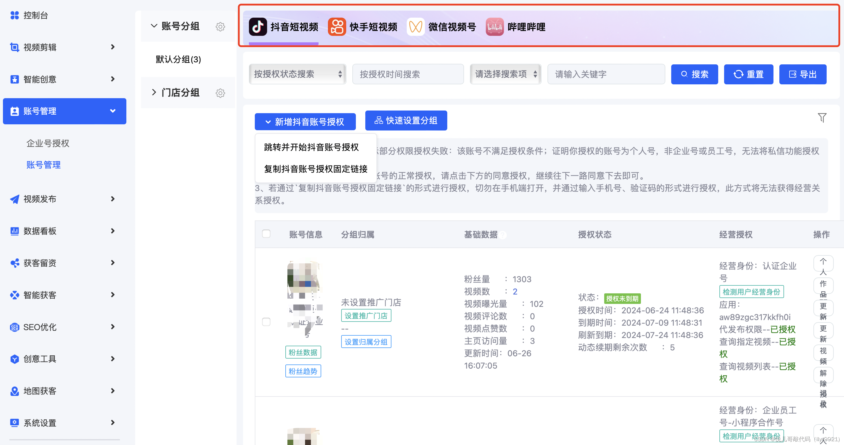Switch to 微信视频号 tab
This screenshot has width=844, height=445.
pyautogui.click(x=441, y=27)
